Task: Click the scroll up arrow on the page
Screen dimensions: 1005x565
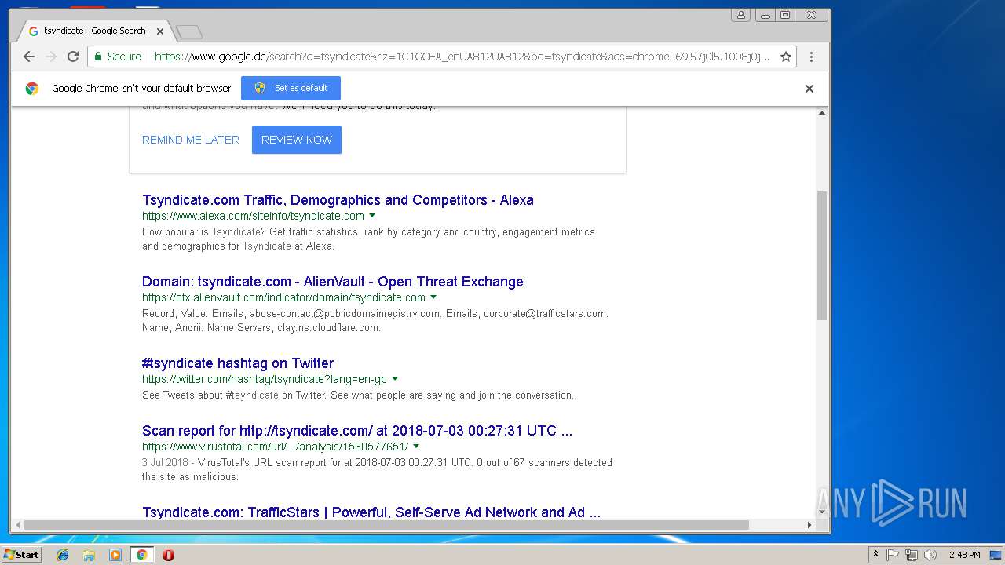Action: click(822, 113)
